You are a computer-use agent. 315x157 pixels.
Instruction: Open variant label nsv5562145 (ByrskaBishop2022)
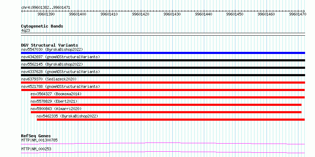52,64
